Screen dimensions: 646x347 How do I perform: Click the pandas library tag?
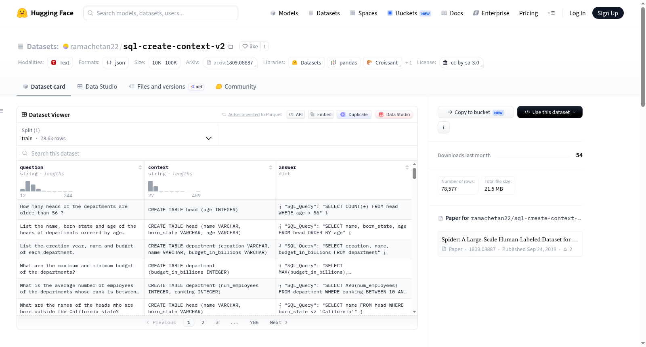(x=344, y=62)
